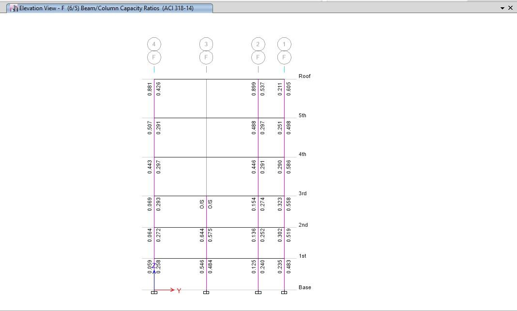Select column ratio value 0.899
517x311 pixels.
pos(254,89)
